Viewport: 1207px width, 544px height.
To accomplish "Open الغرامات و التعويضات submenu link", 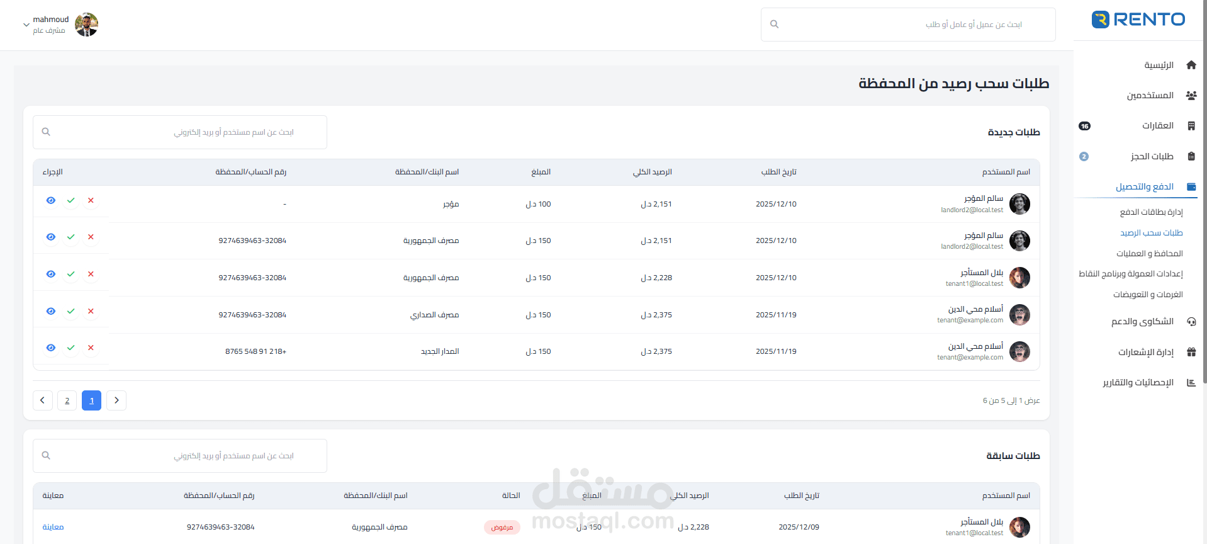I will coord(1148,295).
